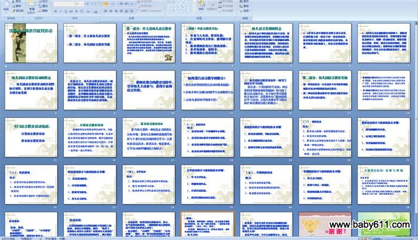The height and width of the screenshot is (240, 418).
Task: Select slide 3 '第一部分：什么是幼儿语言教育' thumbnail
Action: coord(149,43)
